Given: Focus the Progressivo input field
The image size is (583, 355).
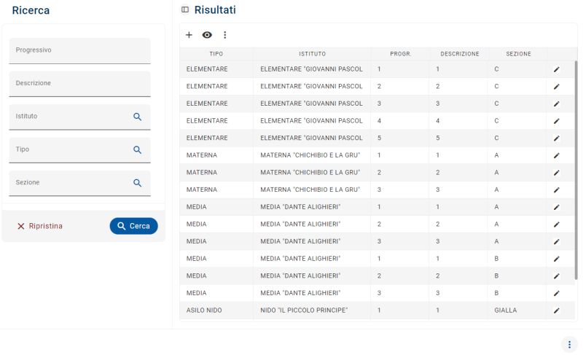Looking at the screenshot, I should pyautogui.click(x=79, y=51).
